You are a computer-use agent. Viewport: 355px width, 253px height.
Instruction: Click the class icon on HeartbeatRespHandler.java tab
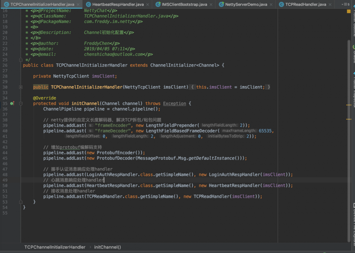pos(88,4)
